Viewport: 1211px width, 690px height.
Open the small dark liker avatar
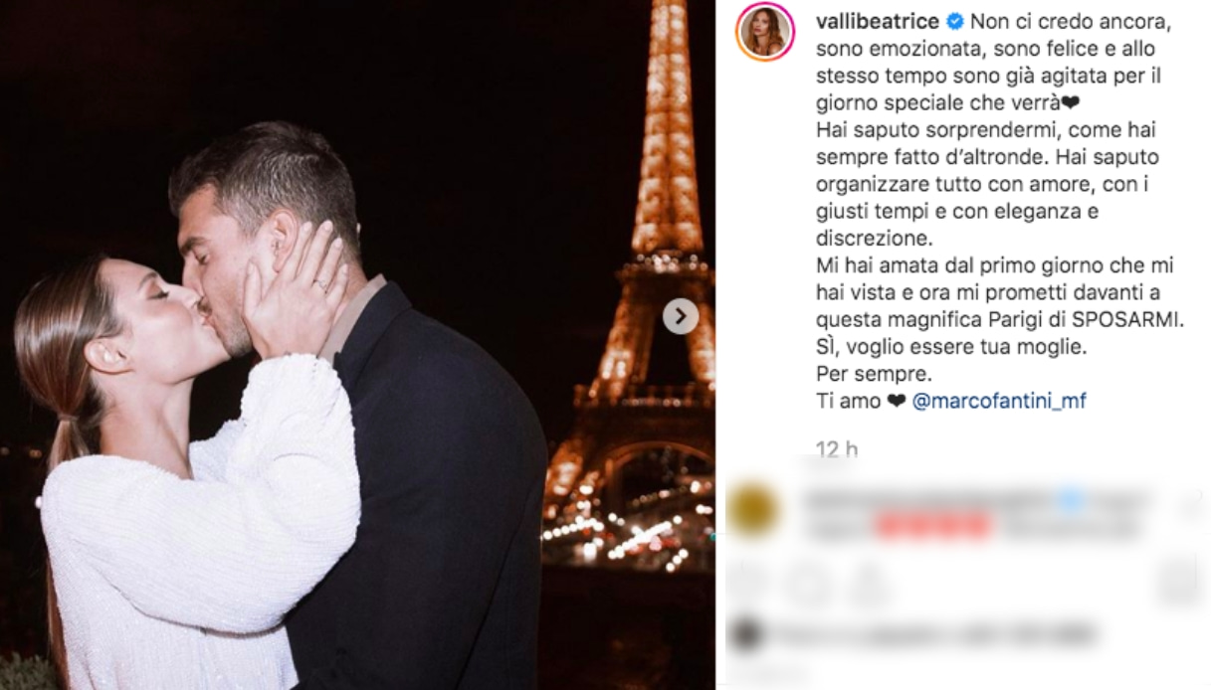[744, 633]
